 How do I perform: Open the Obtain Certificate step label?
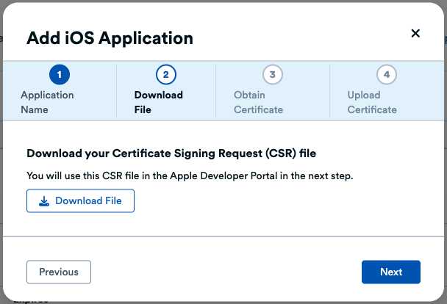[258, 103]
